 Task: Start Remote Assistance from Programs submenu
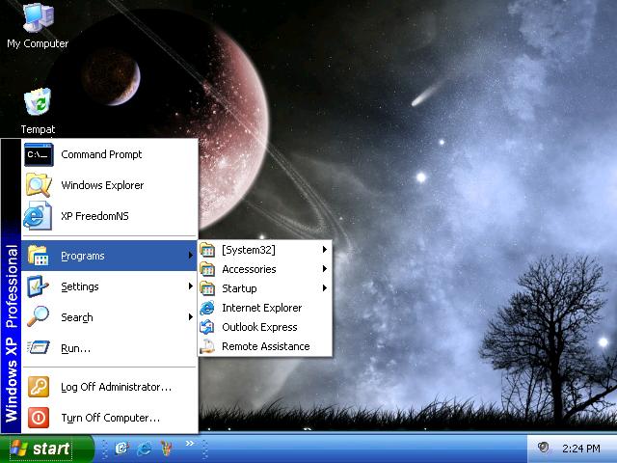265,346
